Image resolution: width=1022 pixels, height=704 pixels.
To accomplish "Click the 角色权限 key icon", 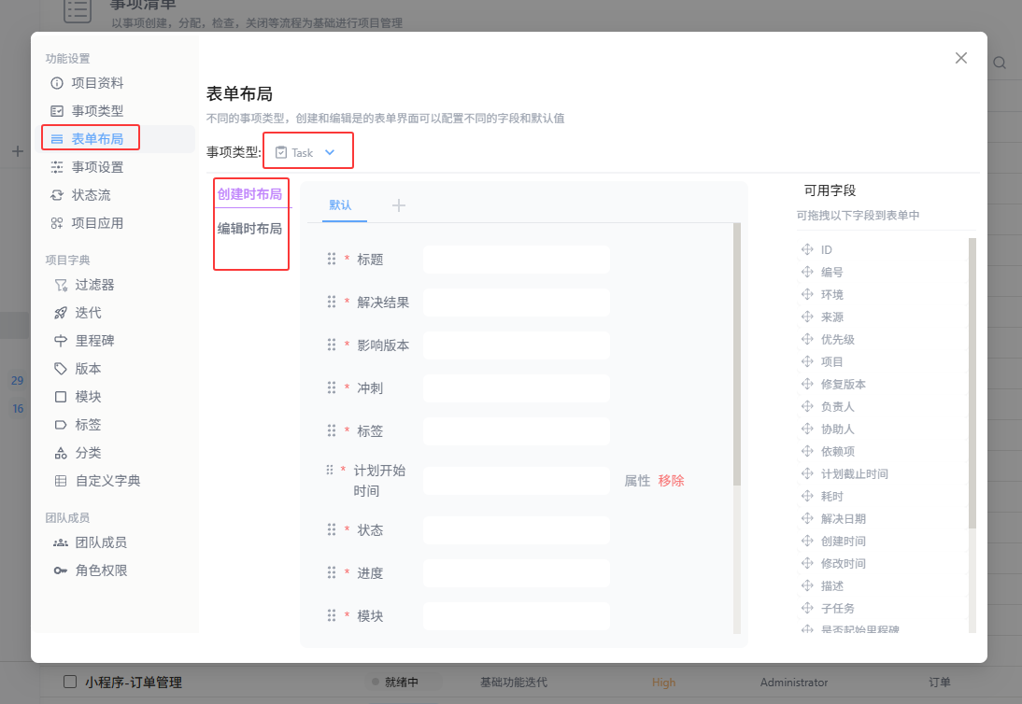I will click(61, 570).
